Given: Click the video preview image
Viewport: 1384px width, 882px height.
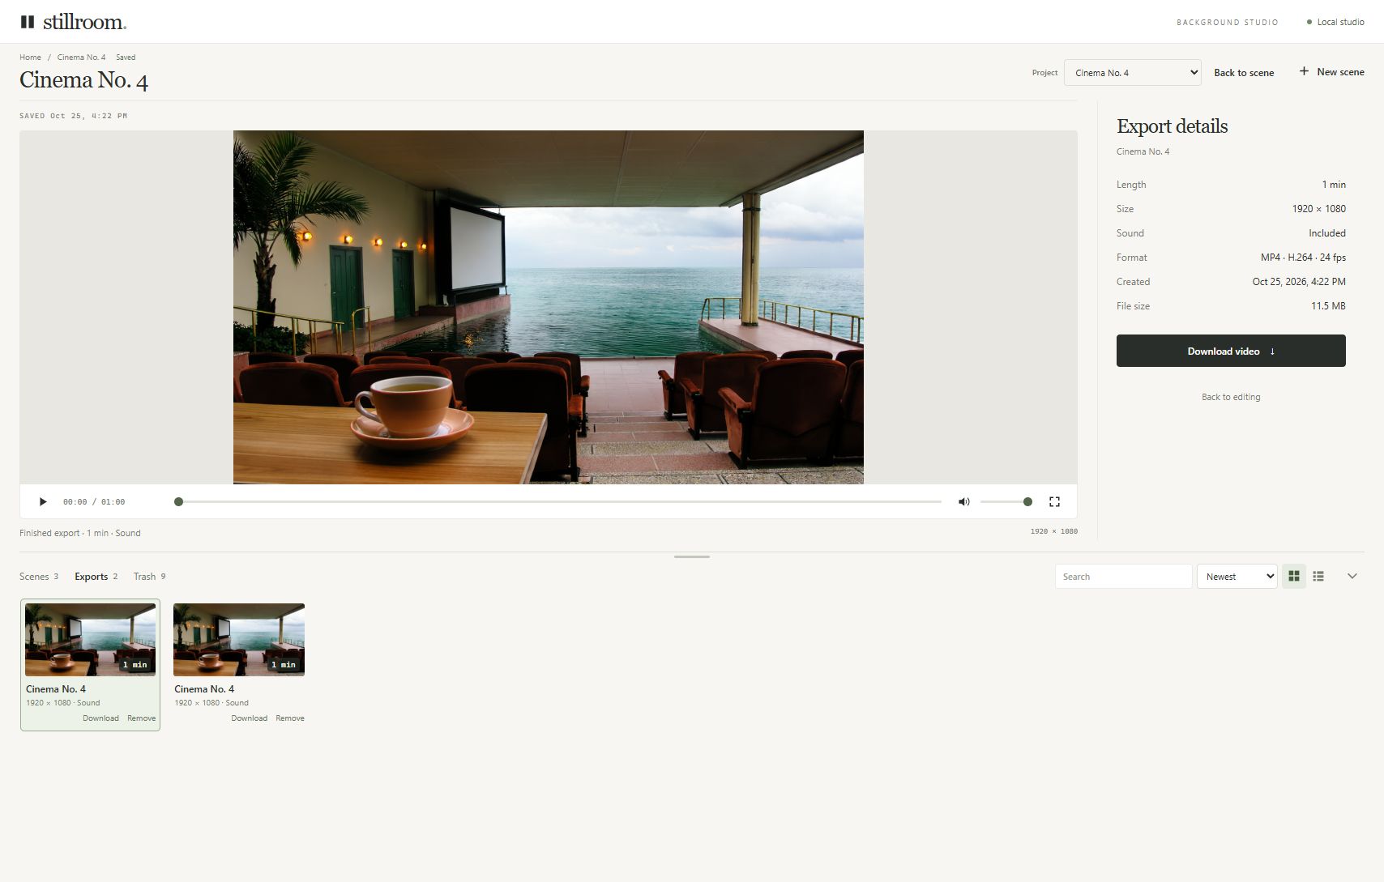Looking at the screenshot, I should pyautogui.click(x=549, y=307).
